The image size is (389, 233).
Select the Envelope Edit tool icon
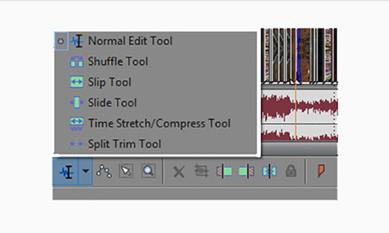tap(104, 172)
